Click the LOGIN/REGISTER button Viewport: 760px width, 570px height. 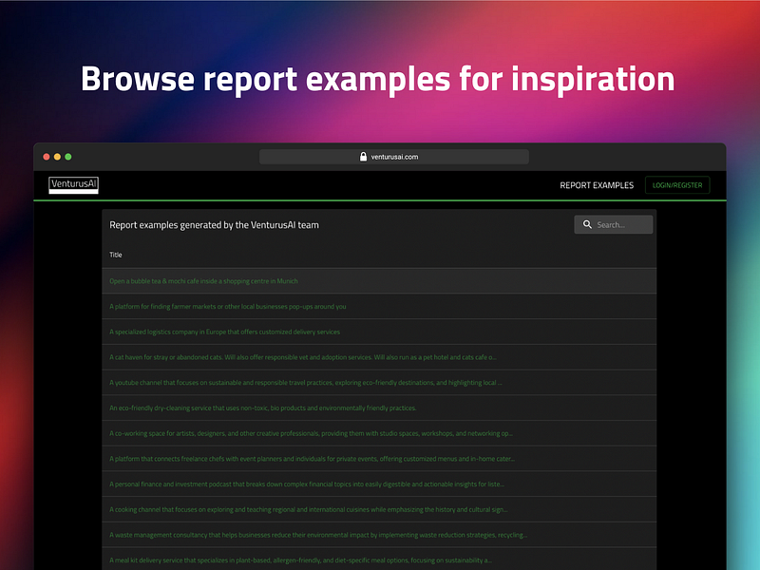[x=677, y=185]
